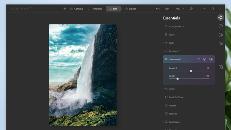Click the Erase tool icon
This screenshot has height=130, width=231.
pyautogui.click(x=166, y=35)
